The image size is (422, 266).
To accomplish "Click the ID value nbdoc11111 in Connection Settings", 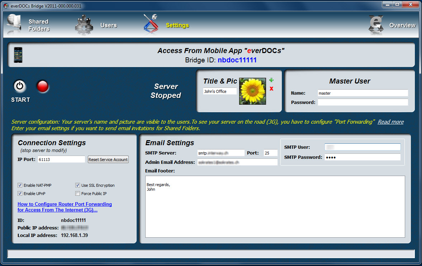I will [x=73, y=220].
